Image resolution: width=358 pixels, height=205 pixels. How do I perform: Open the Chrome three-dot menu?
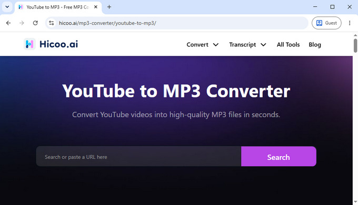[x=350, y=23]
